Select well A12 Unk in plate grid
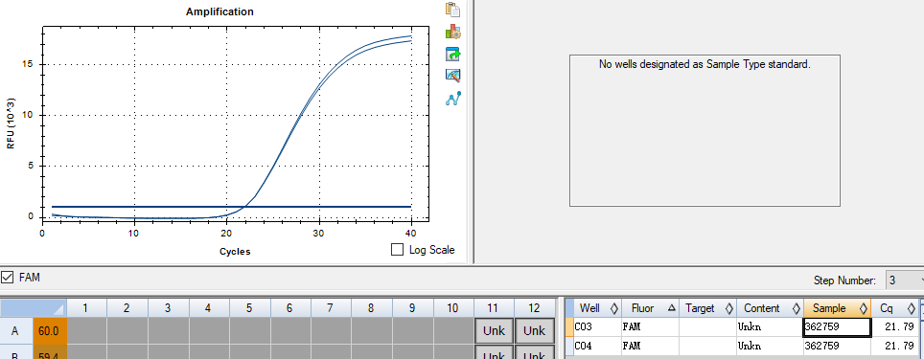924x359 pixels. (535, 330)
